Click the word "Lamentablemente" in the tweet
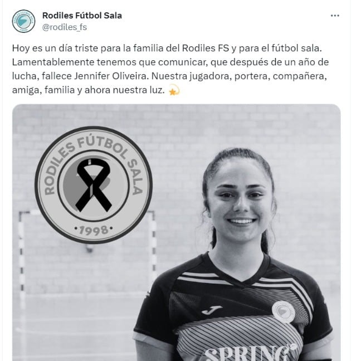This screenshot has width=361, height=361. tap(53, 62)
